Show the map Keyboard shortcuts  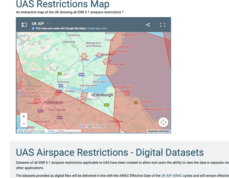tap(158, 131)
